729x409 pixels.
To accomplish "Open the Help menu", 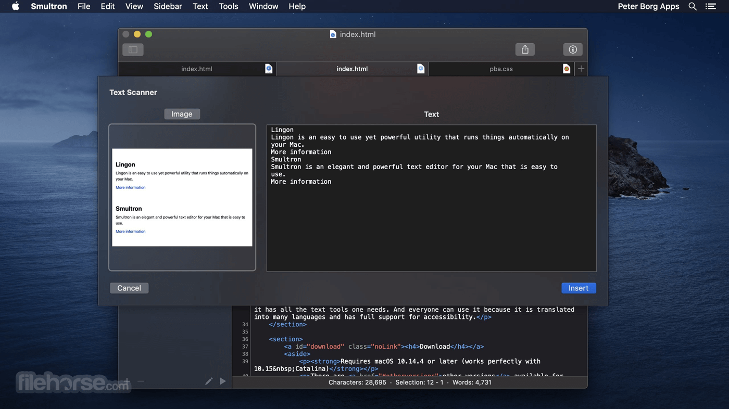I will tap(297, 6).
